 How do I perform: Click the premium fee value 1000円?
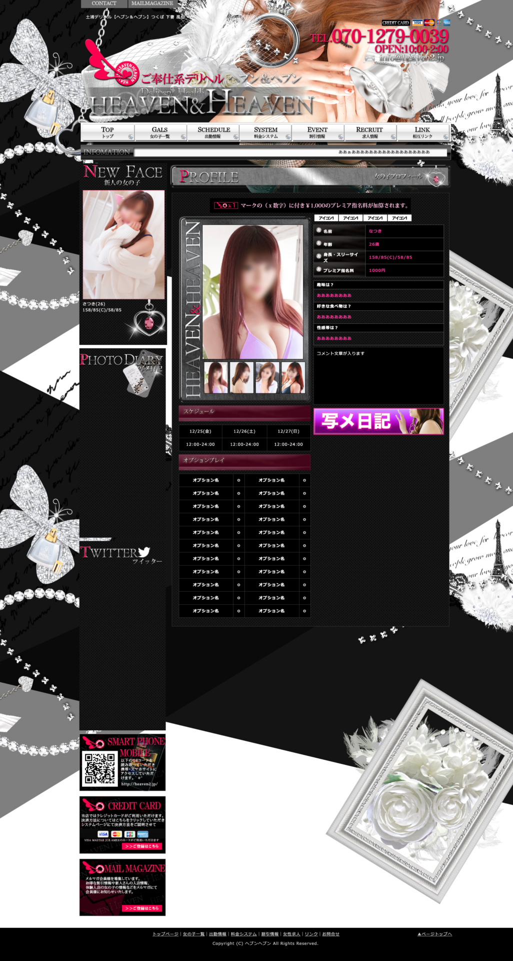377,270
